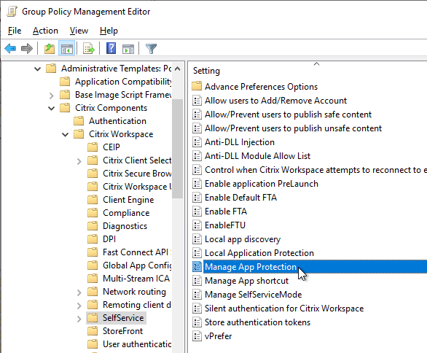
Task: Click the Authentication folder icon
Action: point(79,121)
